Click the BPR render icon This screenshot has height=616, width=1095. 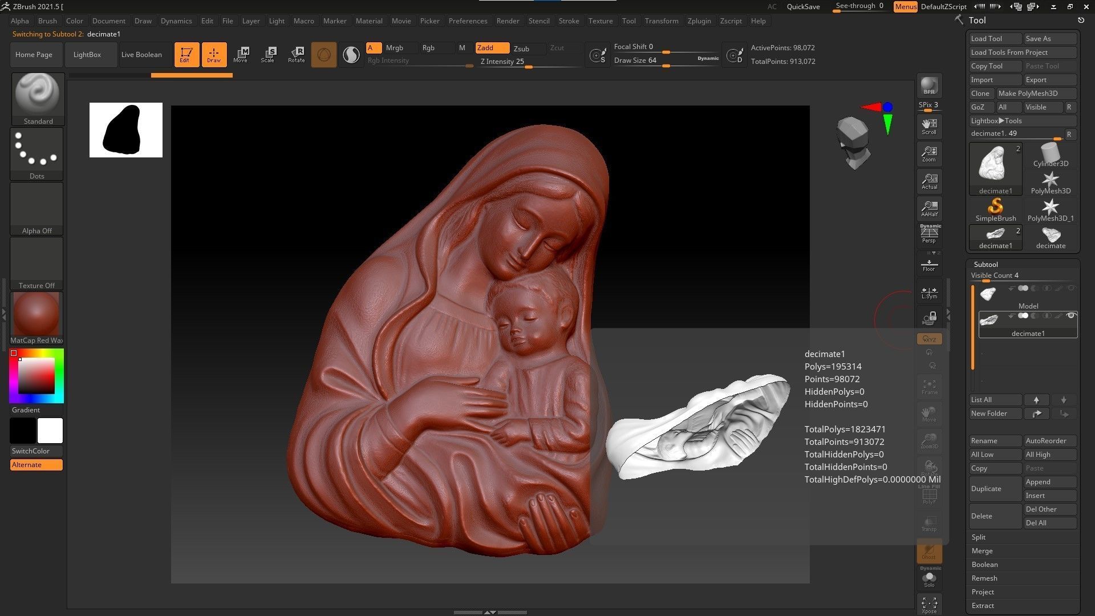click(929, 86)
